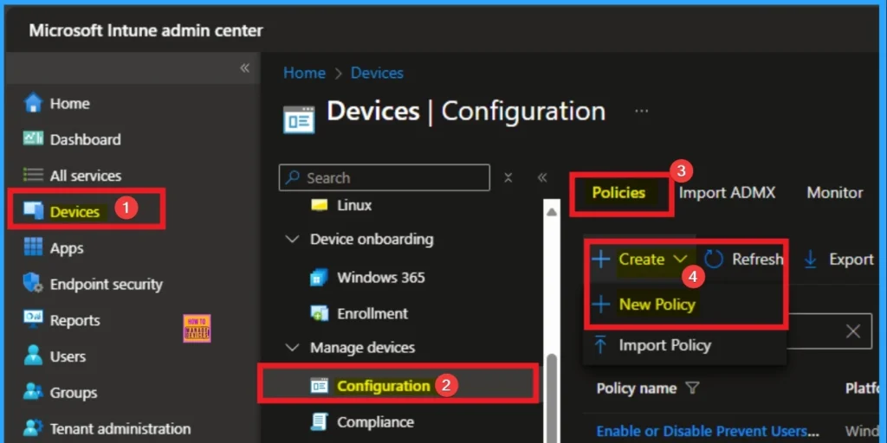Go to Devices breadcrumb link

coord(377,73)
